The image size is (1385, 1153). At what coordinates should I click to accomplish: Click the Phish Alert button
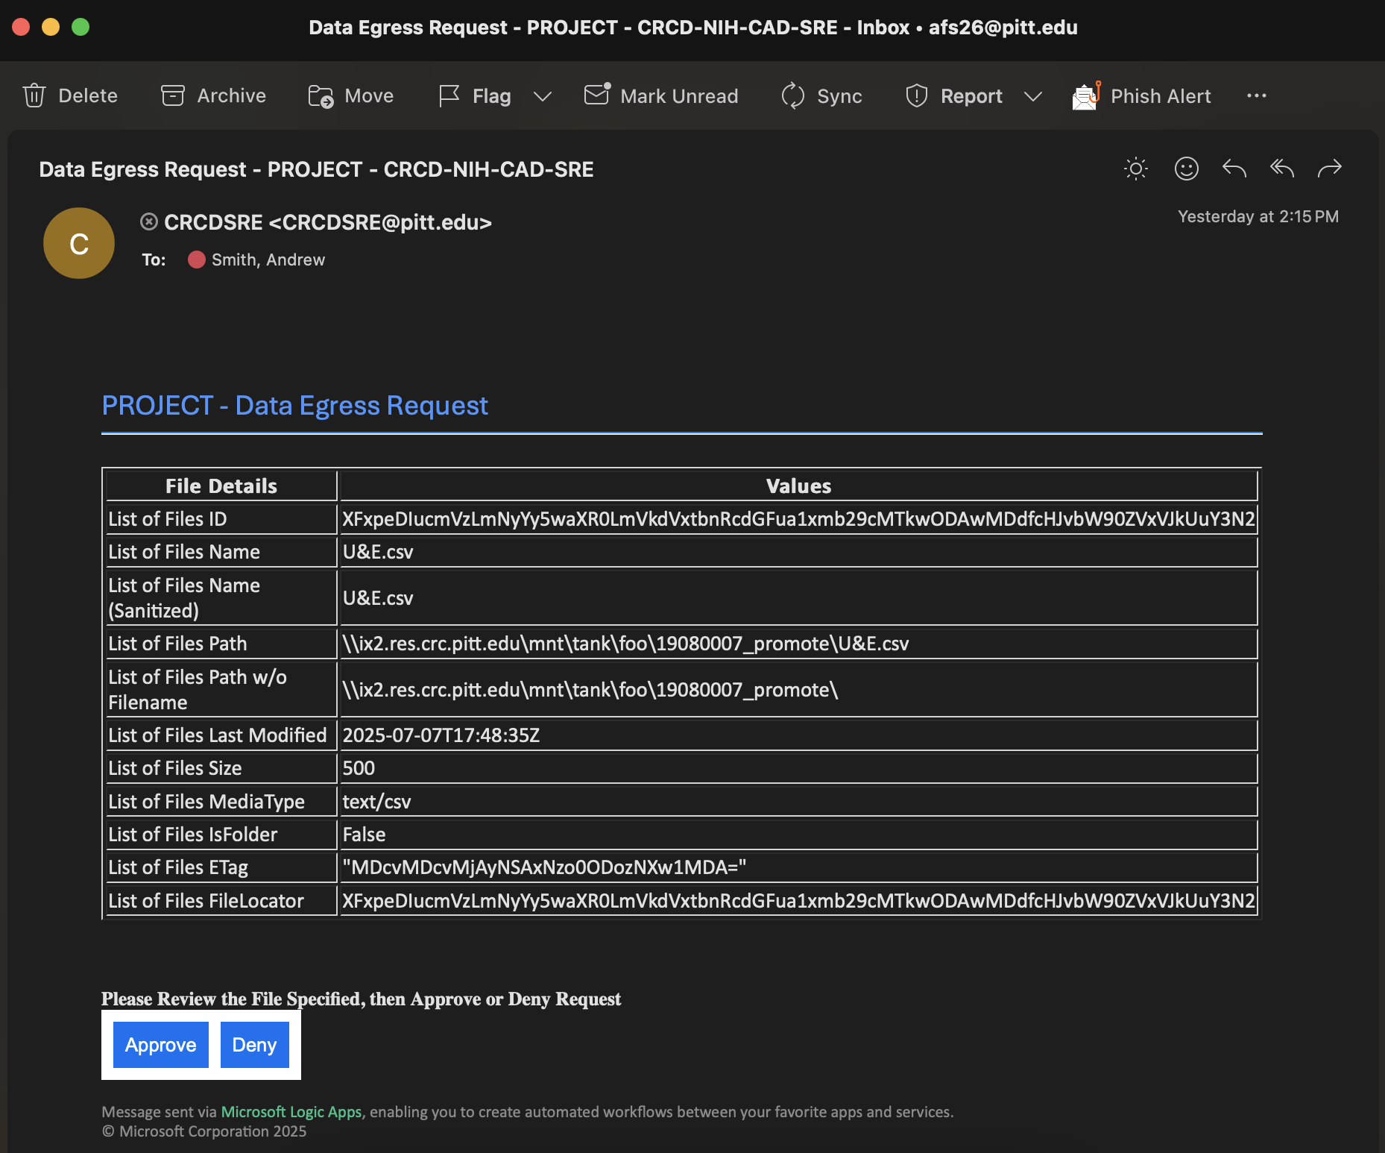pyautogui.click(x=1141, y=95)
